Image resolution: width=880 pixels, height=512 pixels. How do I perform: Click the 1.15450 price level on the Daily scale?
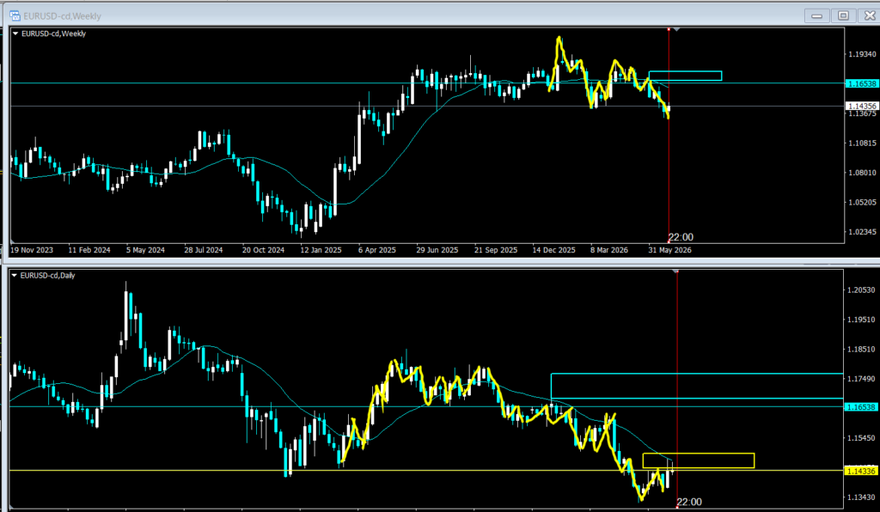[861, 438]
